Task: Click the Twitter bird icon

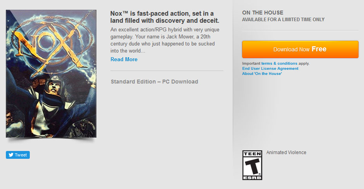Action: point(10,155)
